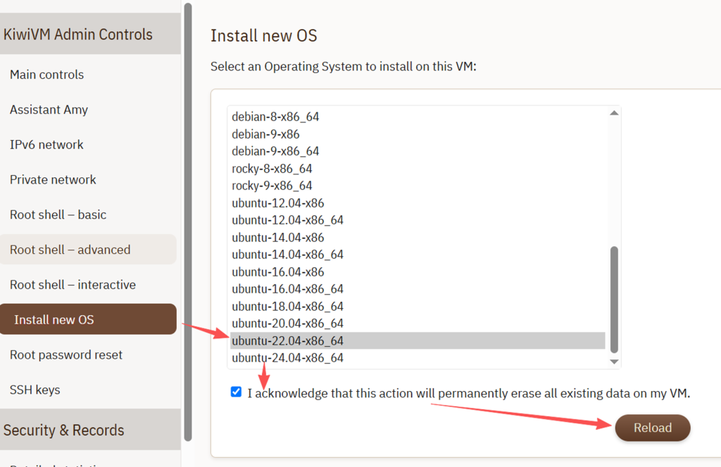The width and height of the screenshot is (721, 467).
Task: Open Root shell – basic
Action: click(x=58, y=215)
